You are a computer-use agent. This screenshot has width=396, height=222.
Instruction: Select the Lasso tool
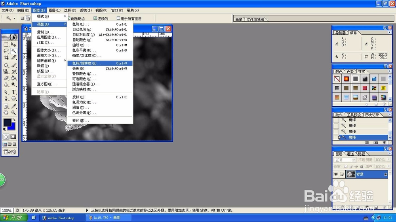[6, 51]
